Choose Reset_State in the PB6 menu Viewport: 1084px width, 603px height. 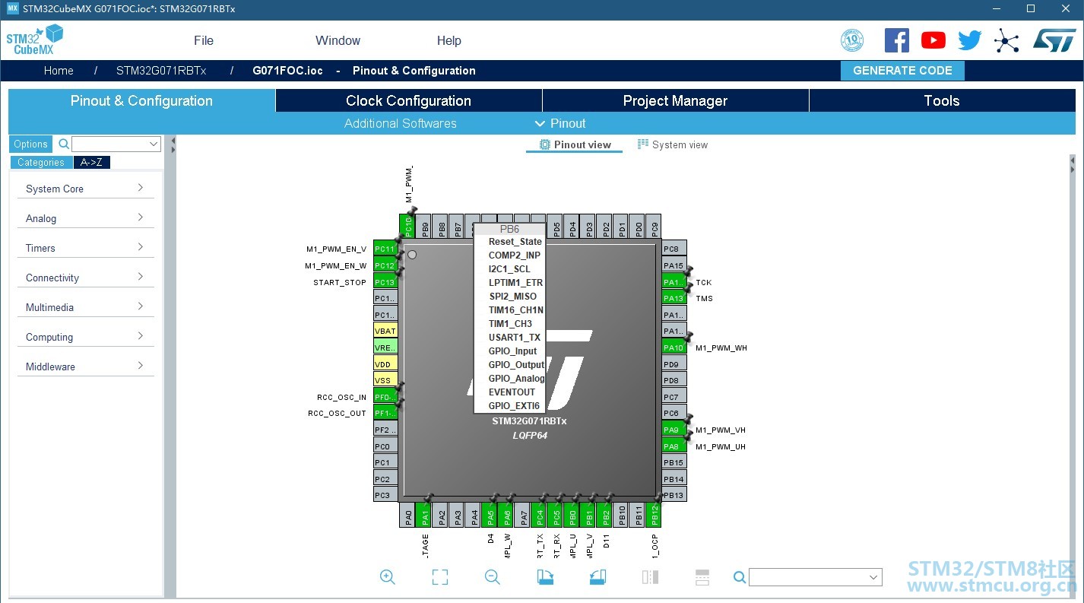coord(509,241)
